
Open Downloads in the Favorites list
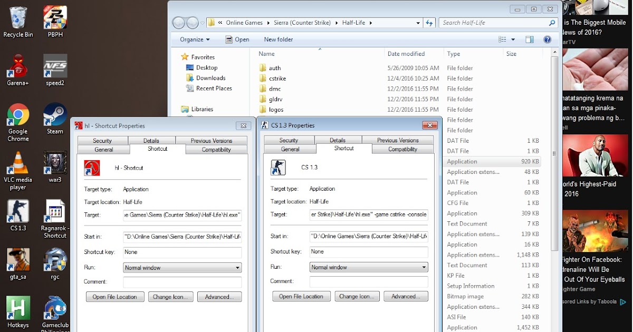[x=206, y=78]
